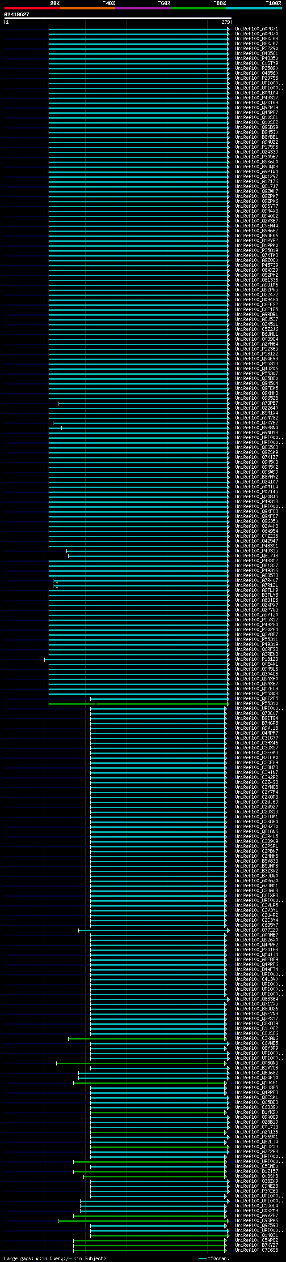Click hit label UniRef100_C5CMD0

[256, 1167]
